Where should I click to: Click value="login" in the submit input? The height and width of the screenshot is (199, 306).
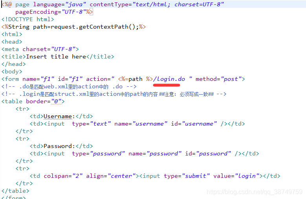[x=236, y=176]
